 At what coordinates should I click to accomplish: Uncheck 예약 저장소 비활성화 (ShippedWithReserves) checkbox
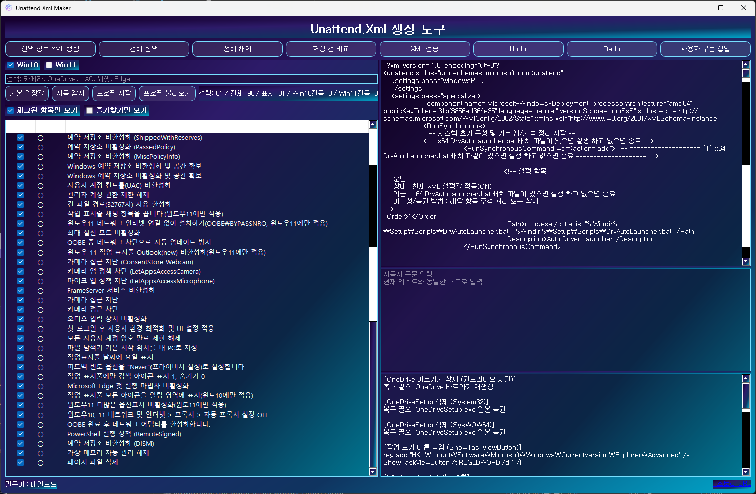20,137
